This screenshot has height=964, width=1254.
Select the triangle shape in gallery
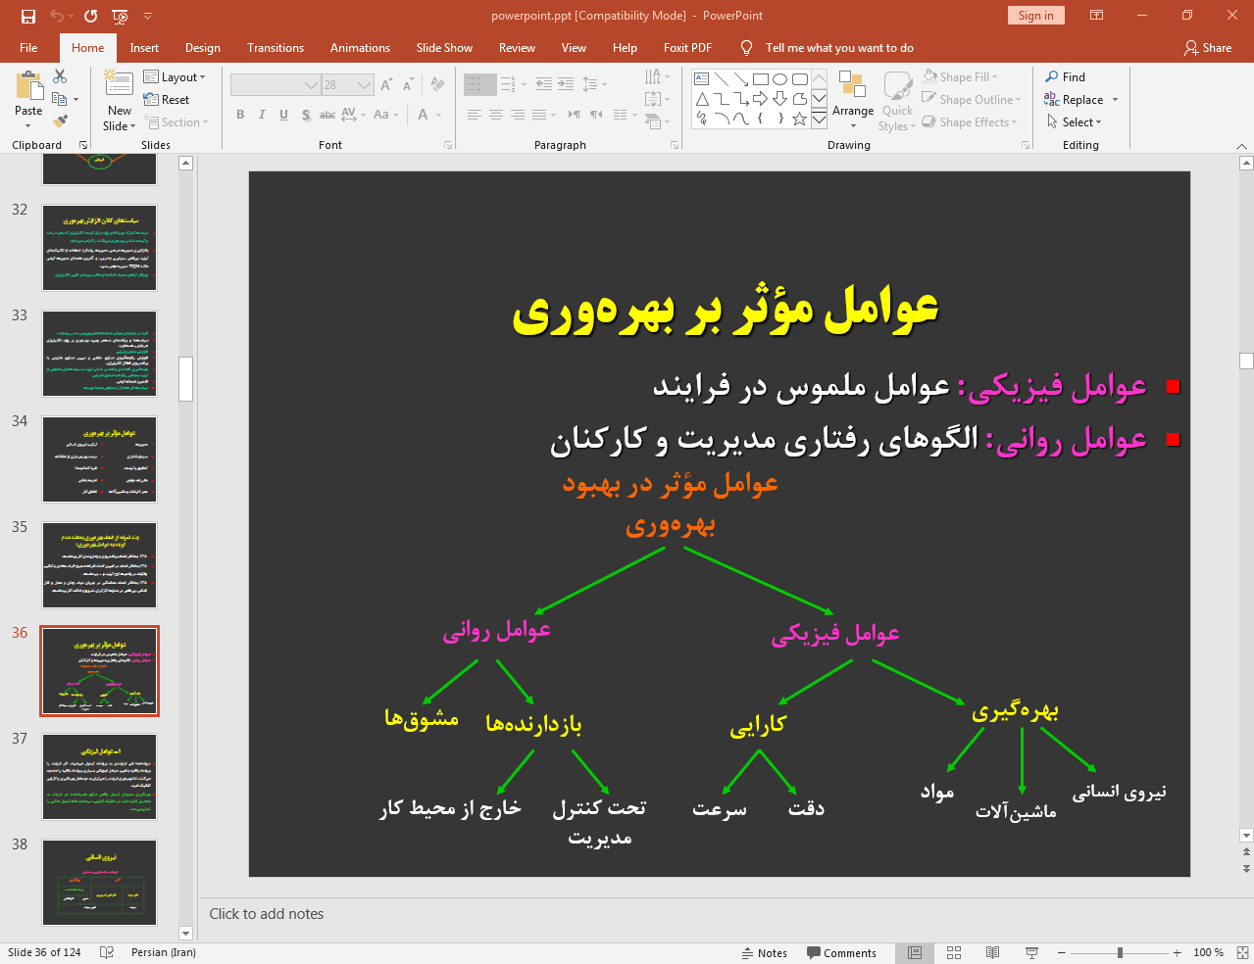pyautogui.click(x=702, y=99)
